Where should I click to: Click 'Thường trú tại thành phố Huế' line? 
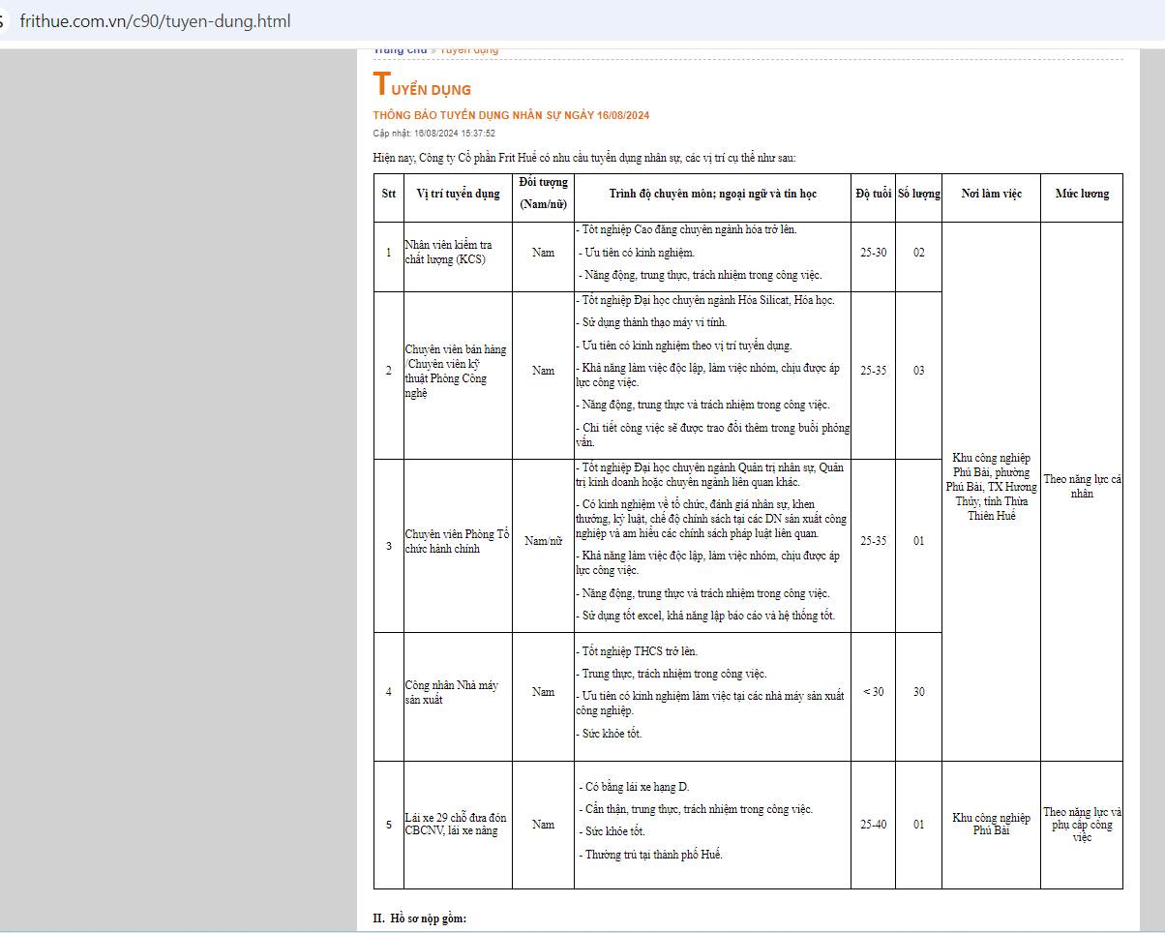pyautogui.click(x=651, y=854)
